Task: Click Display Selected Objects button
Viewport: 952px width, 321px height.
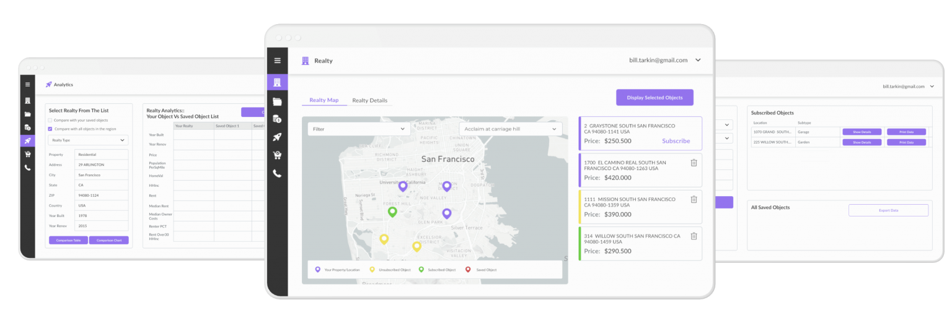Action: [654, 98]
